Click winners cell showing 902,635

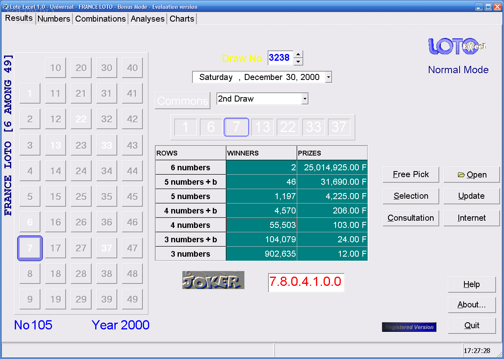pos(262,254)
